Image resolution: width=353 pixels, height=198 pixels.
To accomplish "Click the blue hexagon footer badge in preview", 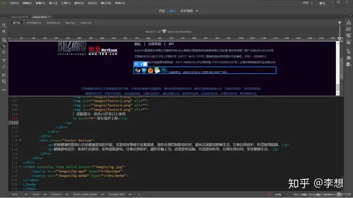I will pos(164,70).
